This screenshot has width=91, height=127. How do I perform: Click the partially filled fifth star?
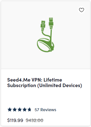click(x=30, y=110)
